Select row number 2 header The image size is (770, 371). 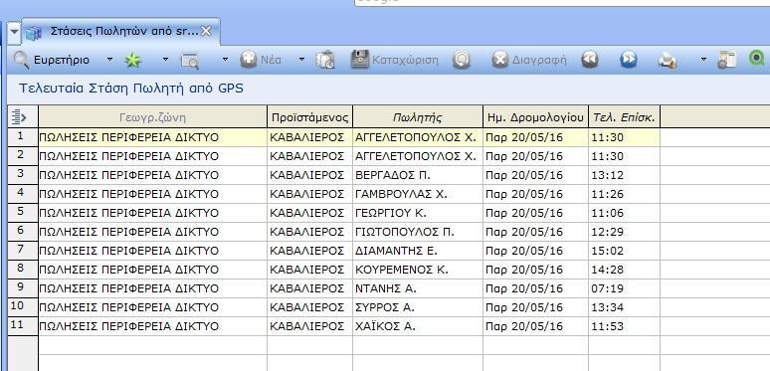pyautogui.click(x=23, y=156)
